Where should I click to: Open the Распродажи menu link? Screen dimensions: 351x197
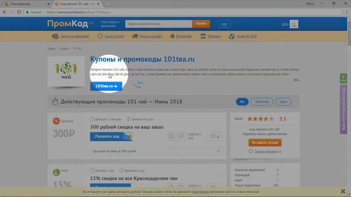184,36
